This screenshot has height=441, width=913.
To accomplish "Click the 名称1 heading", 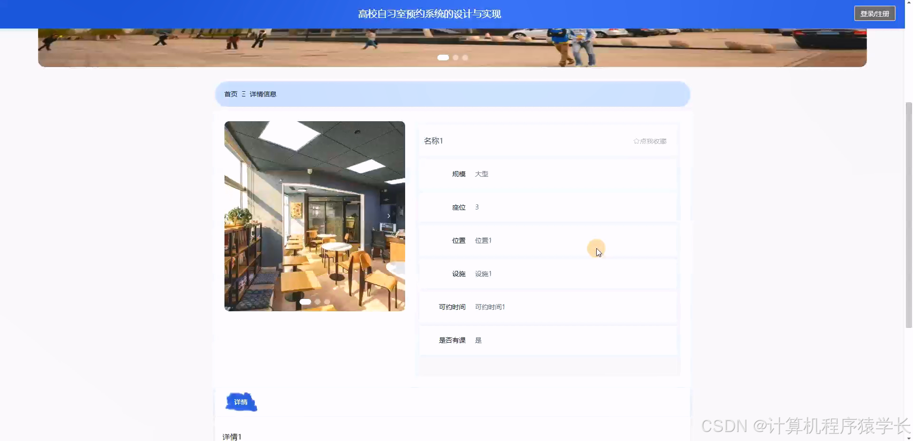I will pyautogui.click(x=433, y=141).
